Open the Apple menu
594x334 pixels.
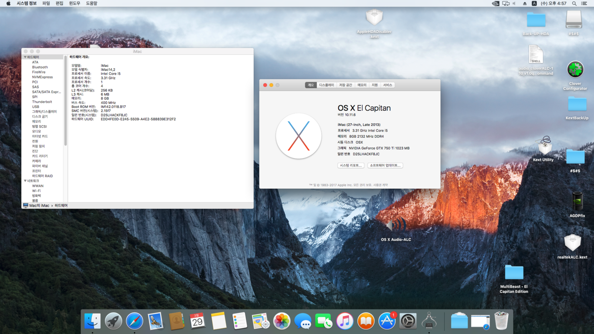click(8, 3)
